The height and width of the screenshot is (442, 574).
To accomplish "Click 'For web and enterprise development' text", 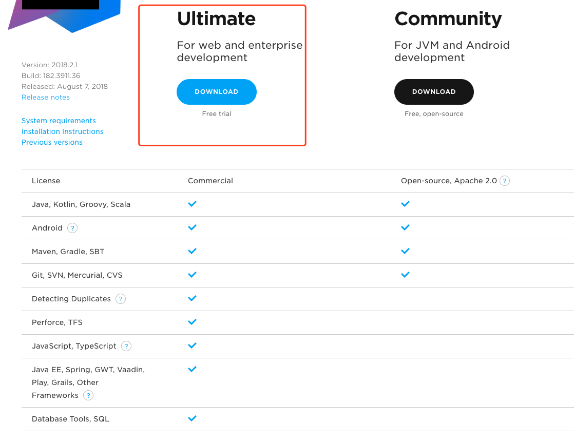I will point(240,51).
